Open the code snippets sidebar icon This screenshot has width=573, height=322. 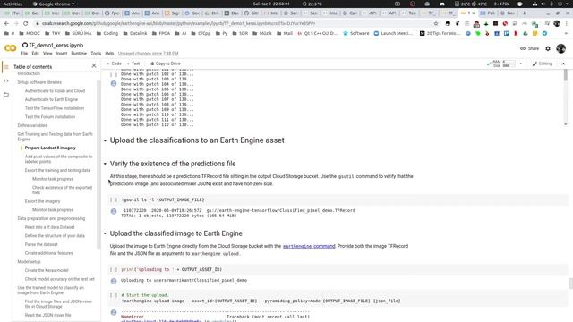(6, 80)
